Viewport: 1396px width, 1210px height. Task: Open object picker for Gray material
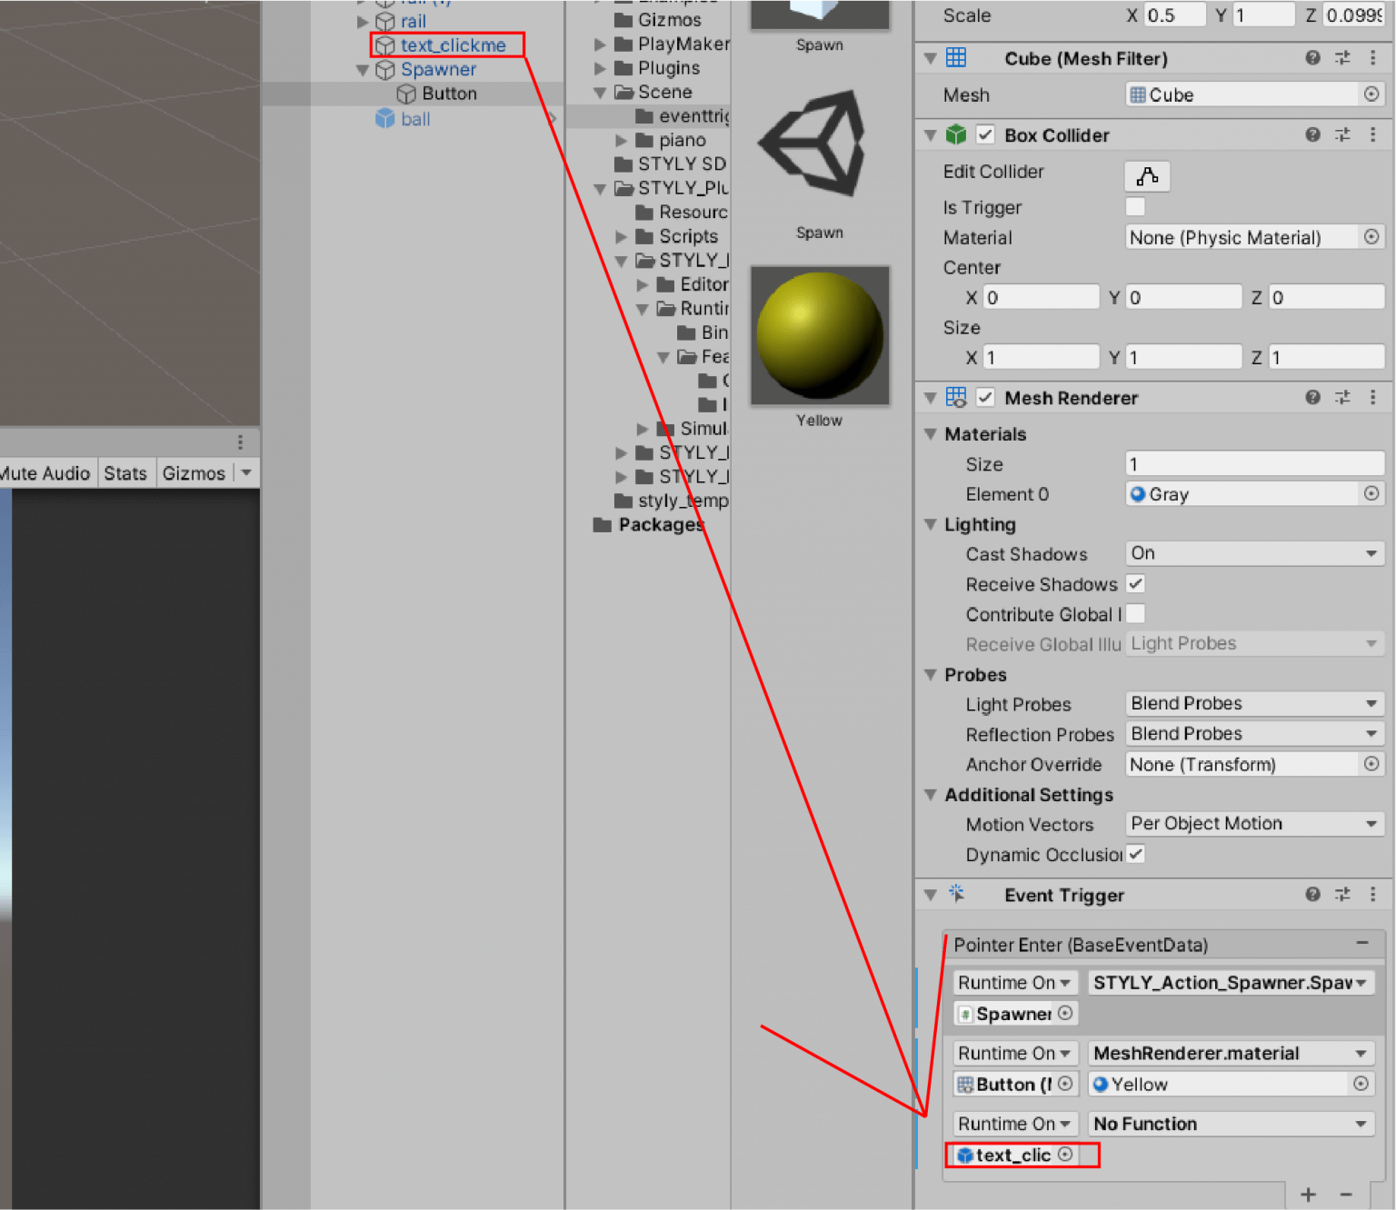(x=1371, y=493)
